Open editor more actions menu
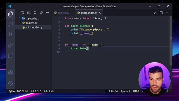This screenshot has width=179, height=101. pyautogui.click(x=167, y=13)
